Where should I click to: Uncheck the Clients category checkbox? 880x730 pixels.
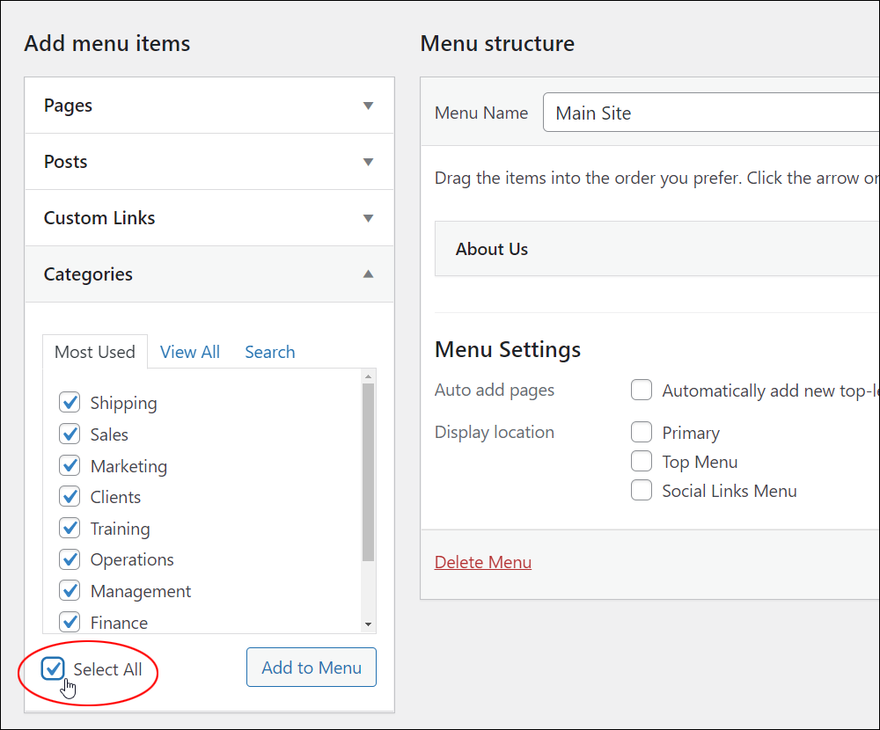[x=70, y=497]
